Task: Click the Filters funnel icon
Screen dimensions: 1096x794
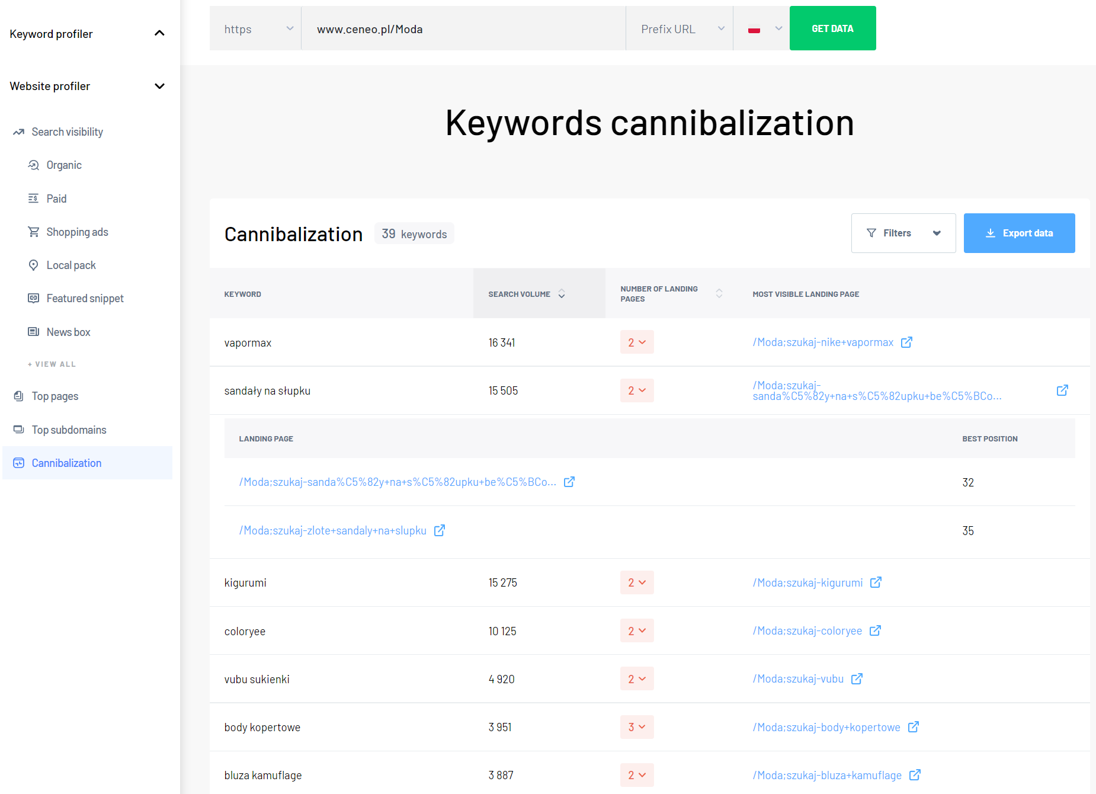Action: tap(871, 233)
